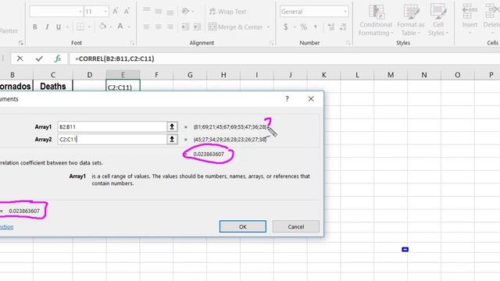Select Align Left icon
Viewport: 500px width, 281px height.
click(146, 27)
